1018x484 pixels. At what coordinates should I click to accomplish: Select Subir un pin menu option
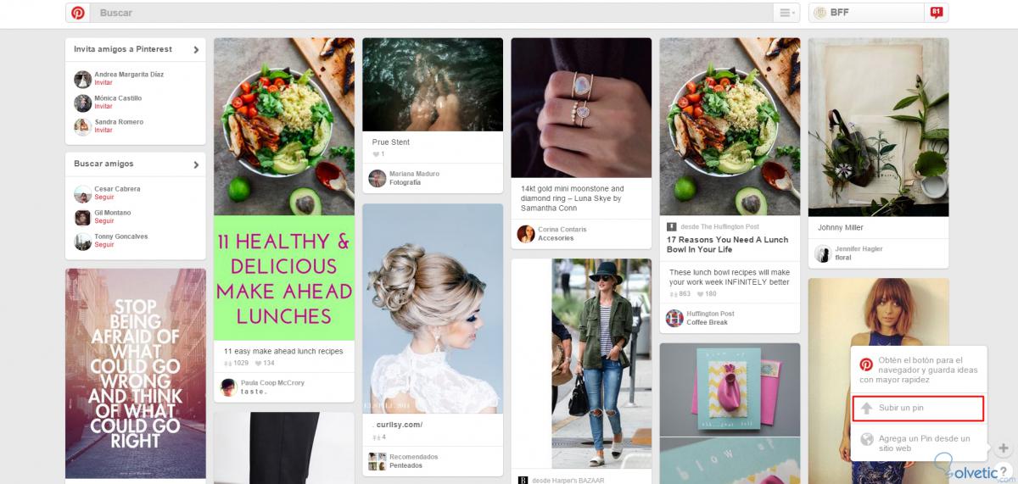(919, 409)
